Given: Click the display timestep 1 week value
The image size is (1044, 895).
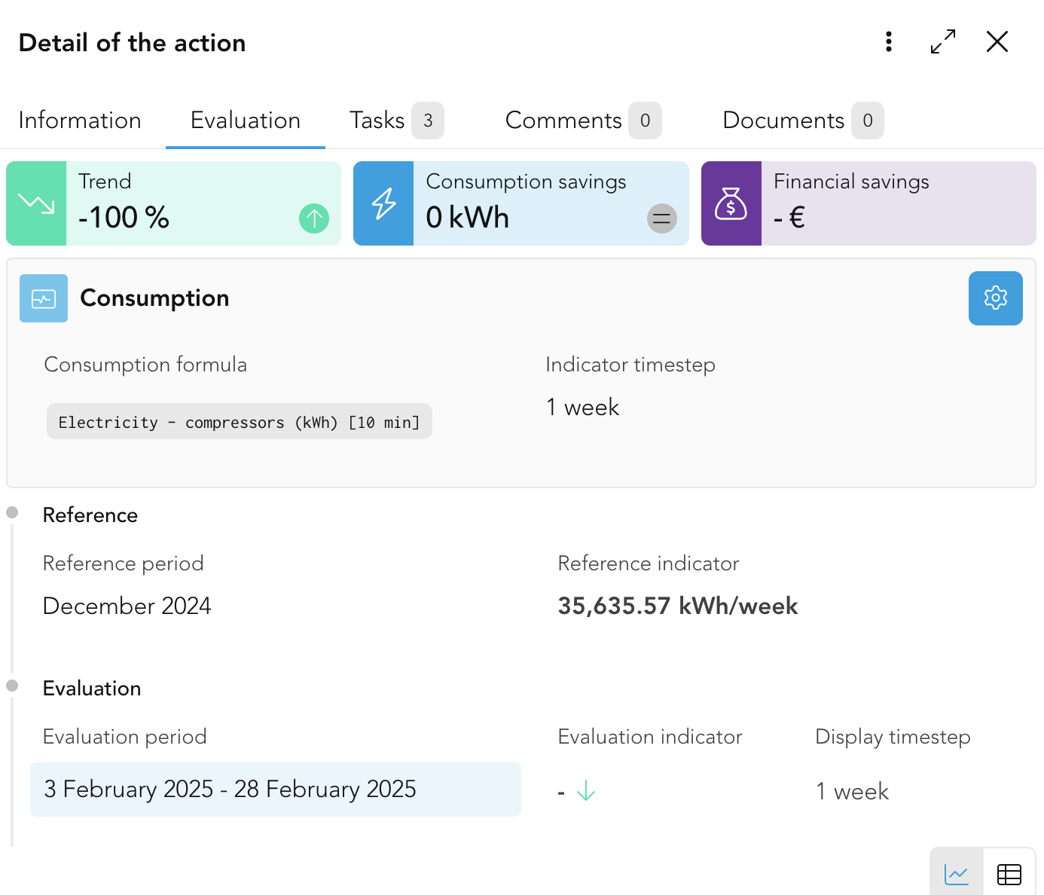Looking at the screenshot, I should [x=853, y=792].
